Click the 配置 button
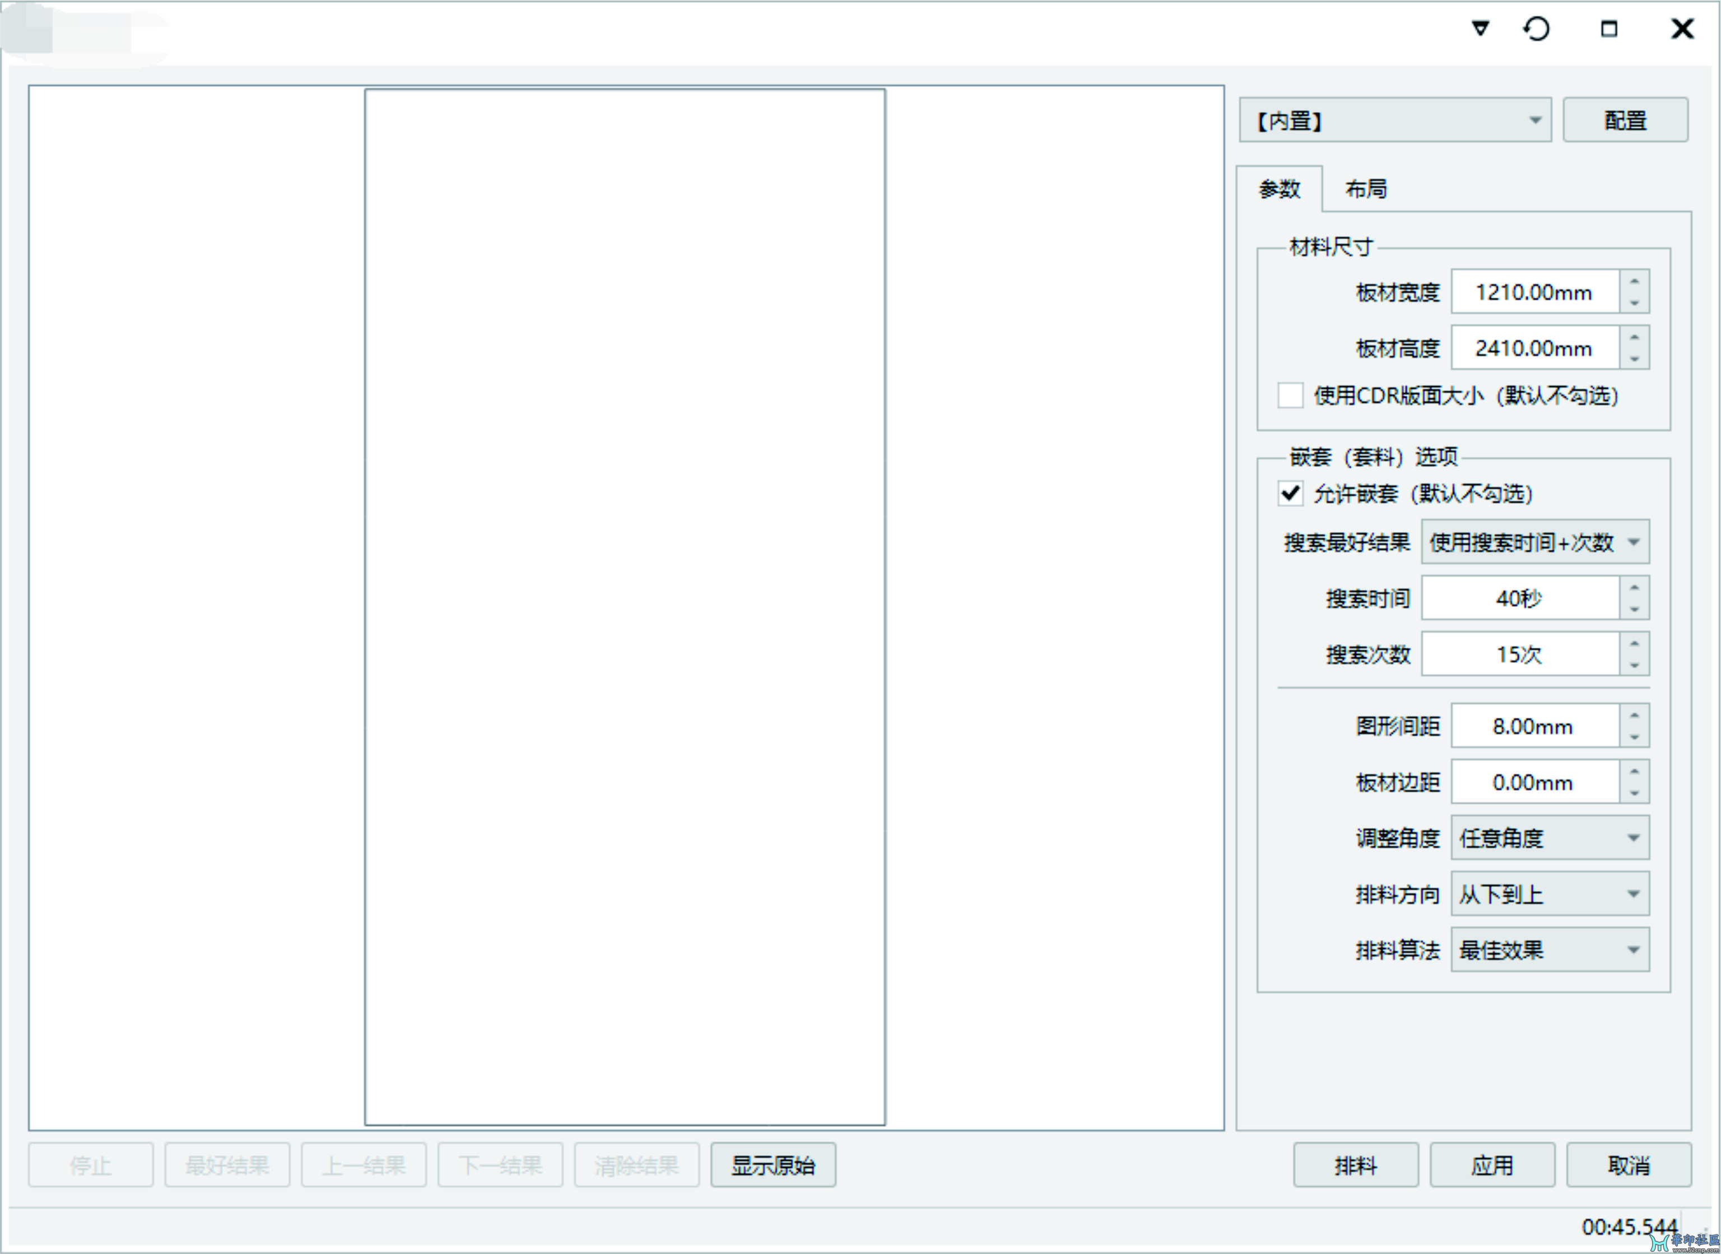The image size is (1721, 1254). click(1625, 120)
